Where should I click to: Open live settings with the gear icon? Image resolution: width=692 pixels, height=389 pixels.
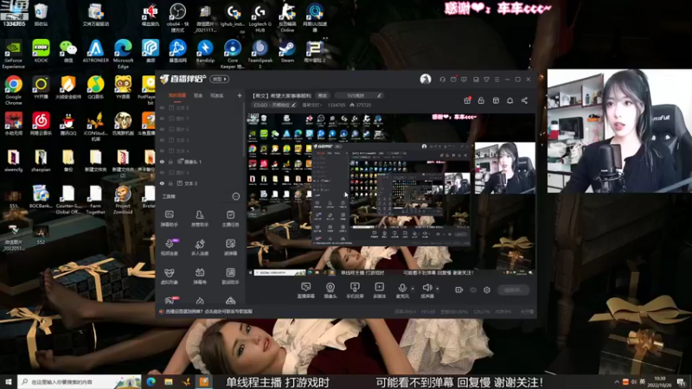click(487, 290)
